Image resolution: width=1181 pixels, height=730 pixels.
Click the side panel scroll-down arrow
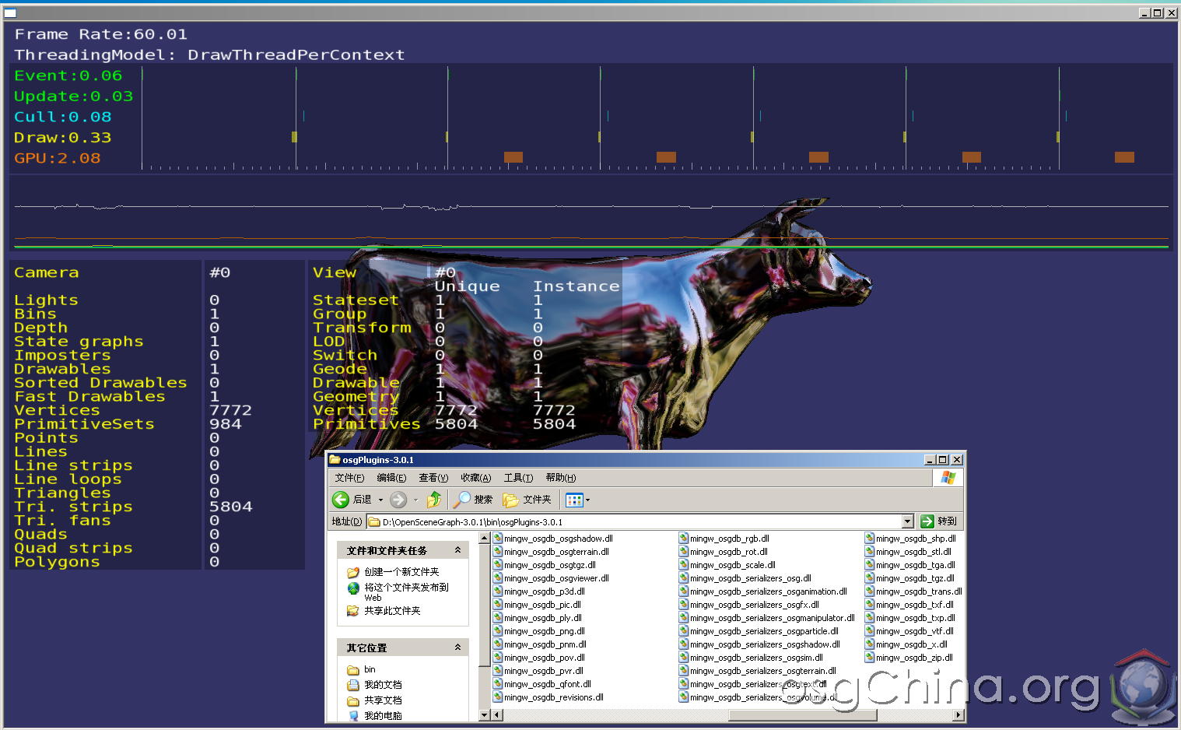point(484,714)
